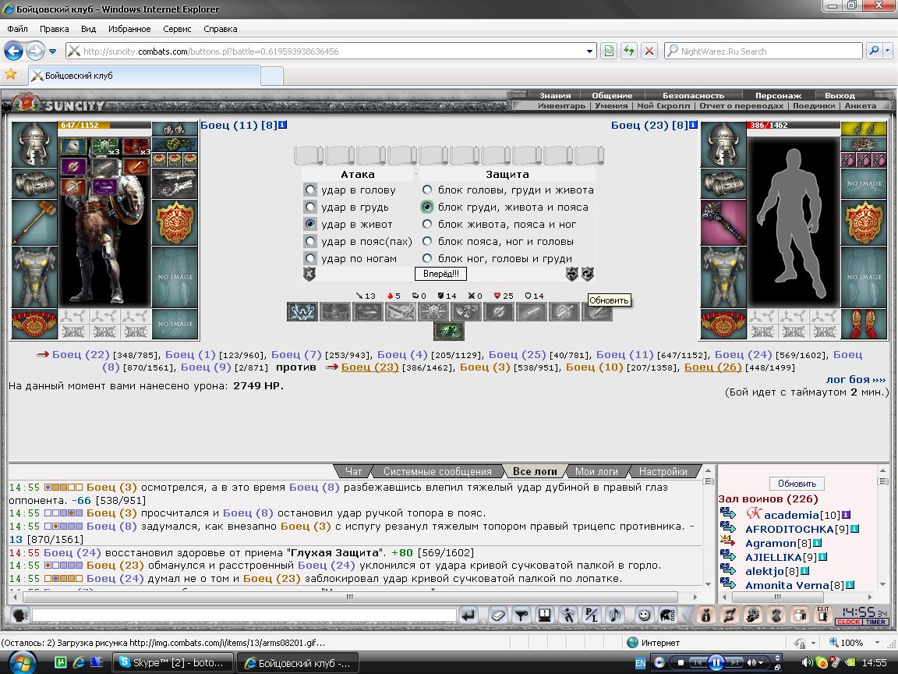Click the send message arrow icon
Screen dimensions: 898x674
pyautogui.click(x=468, y=615)
